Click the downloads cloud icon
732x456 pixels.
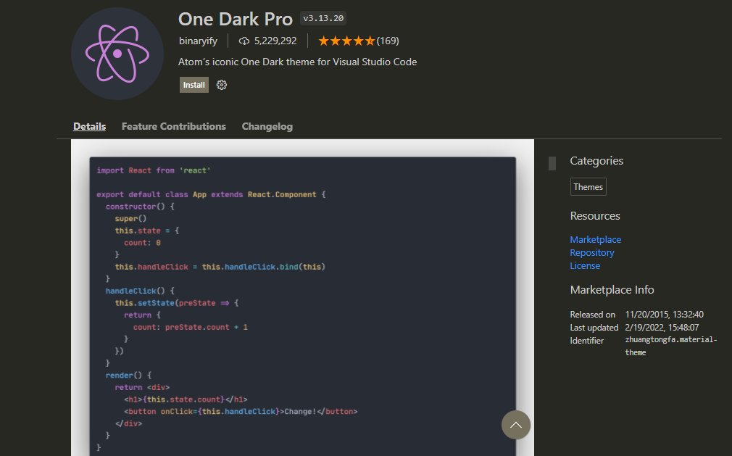click(244, 41)
